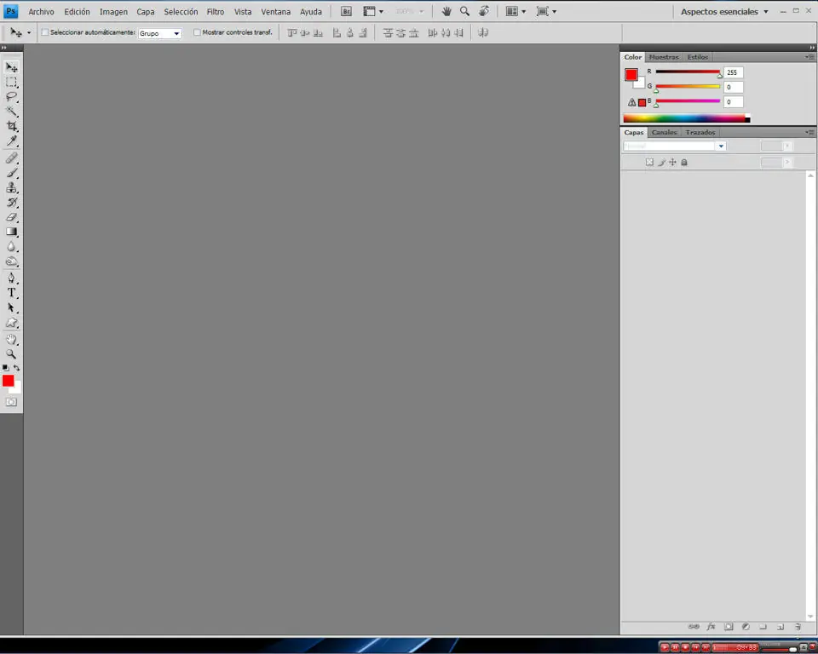818x654 pixels.
Task: Switch to the Muestras tab
Action: tap(664, 57)
